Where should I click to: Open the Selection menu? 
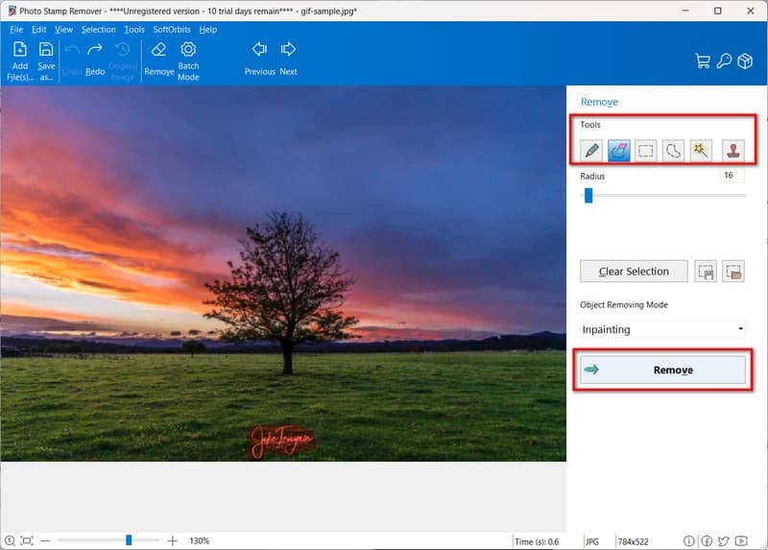pyautogui.click(x=99, y=30)
